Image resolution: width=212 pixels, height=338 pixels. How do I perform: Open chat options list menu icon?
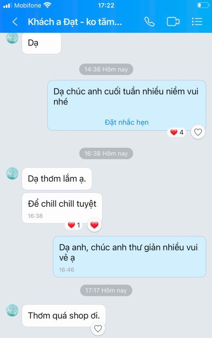click(x=197, y=22)
